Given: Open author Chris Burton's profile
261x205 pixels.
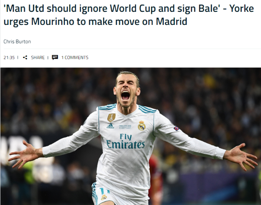Looking at the screenshot, I should click(17, 42).
